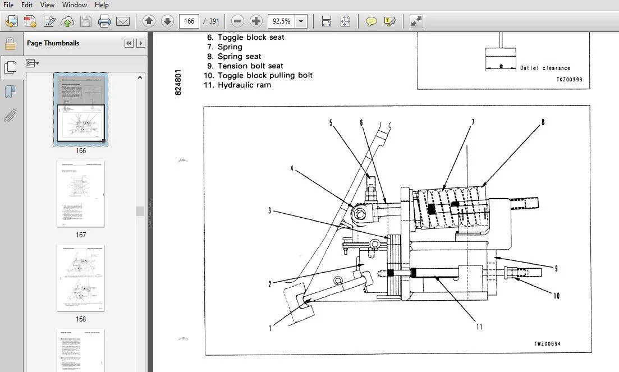Click the figure code TWZ00694
This screenshot has width=619, height=372.
[x=547, y=343]
